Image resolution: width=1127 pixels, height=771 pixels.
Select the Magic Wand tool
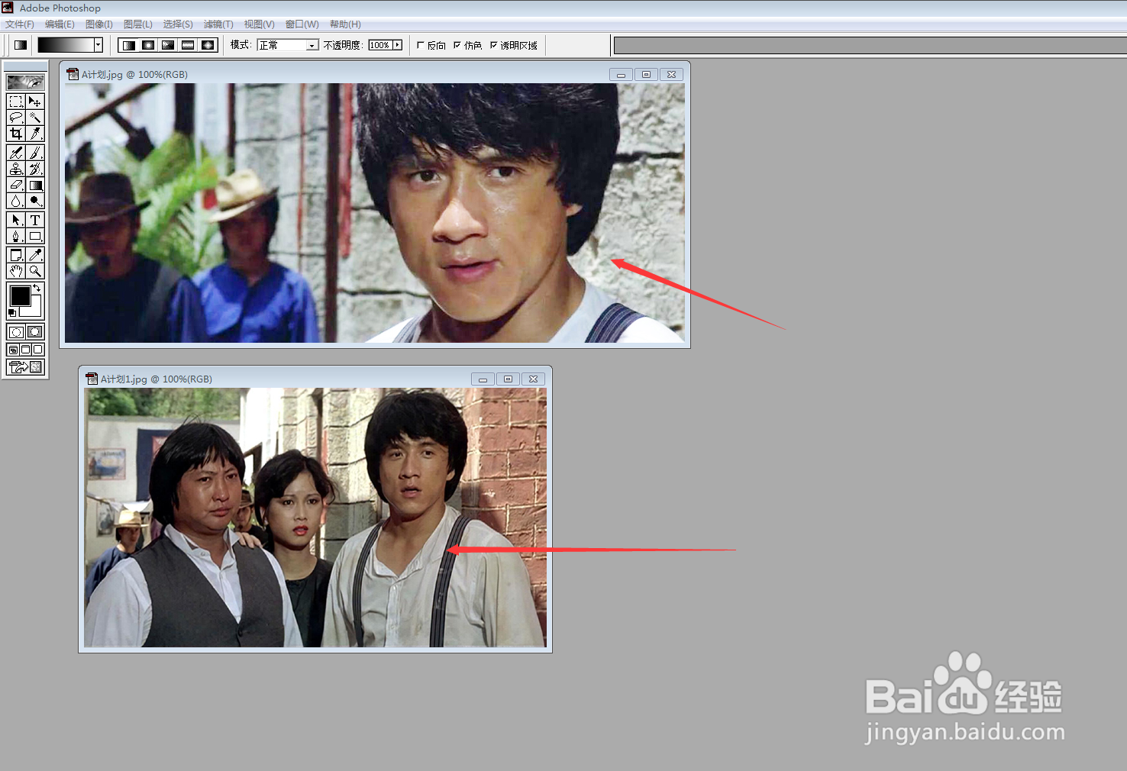pos(35,118)
